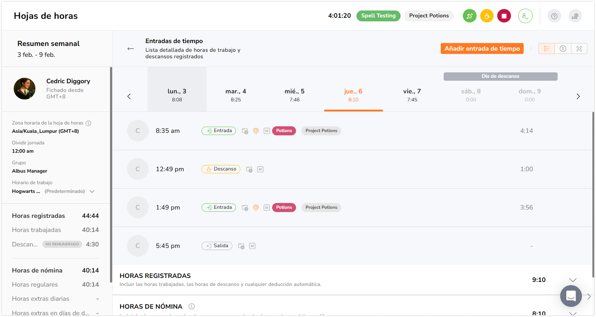The width and height of the screenshot is (596, 317).
Task: Switch to the screenshot capture view
Action: pos(579,48)
